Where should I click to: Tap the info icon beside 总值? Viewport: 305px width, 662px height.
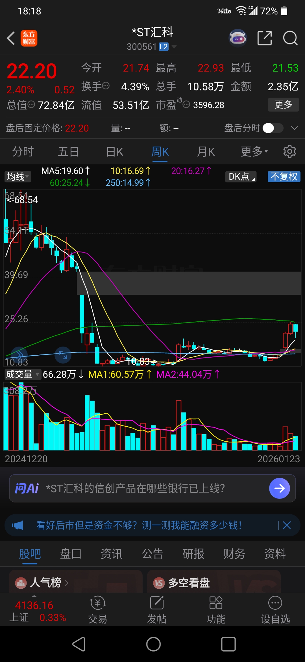coord(31,104)
